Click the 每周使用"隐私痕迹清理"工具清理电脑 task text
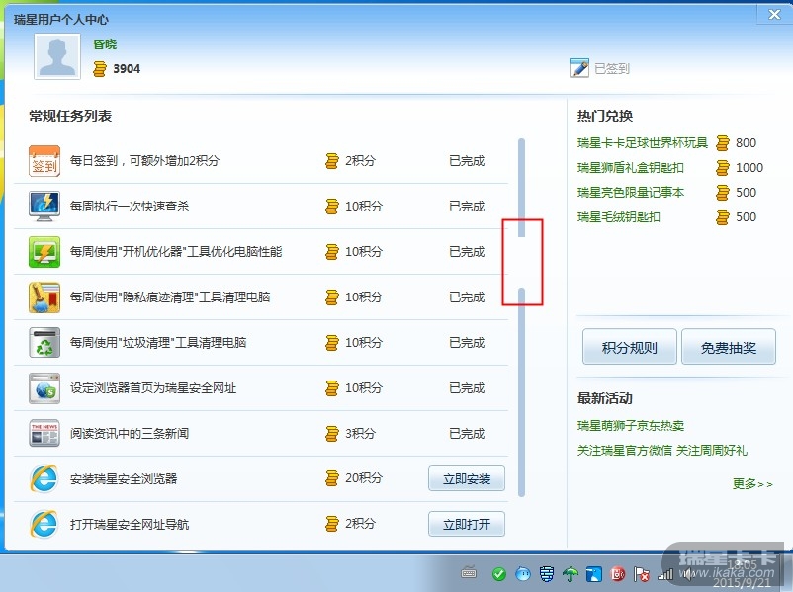793x592 pixels. 170,297
